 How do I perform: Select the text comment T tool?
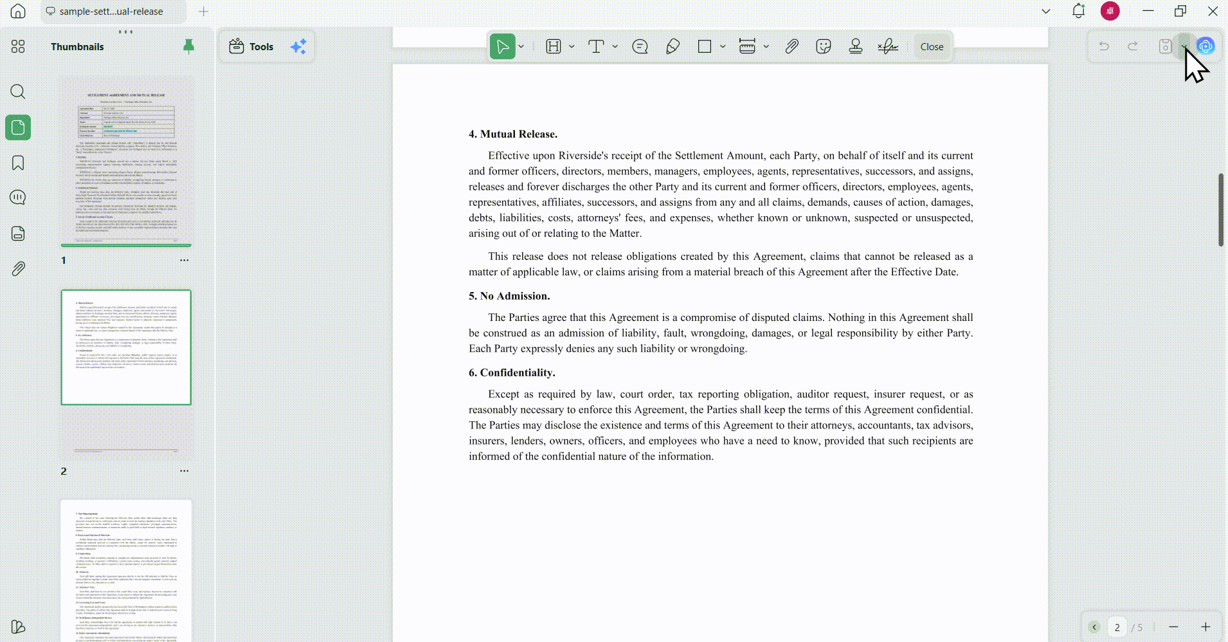pyautogui.click(x=596, y=46)
